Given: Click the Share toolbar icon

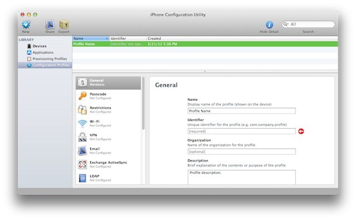Looking at the screenshot, I should click(x=50, y=25).
